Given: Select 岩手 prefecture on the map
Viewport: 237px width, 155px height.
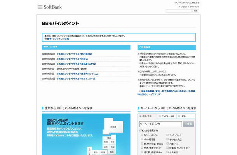Looking at the screenshot, I should point(112,142).
